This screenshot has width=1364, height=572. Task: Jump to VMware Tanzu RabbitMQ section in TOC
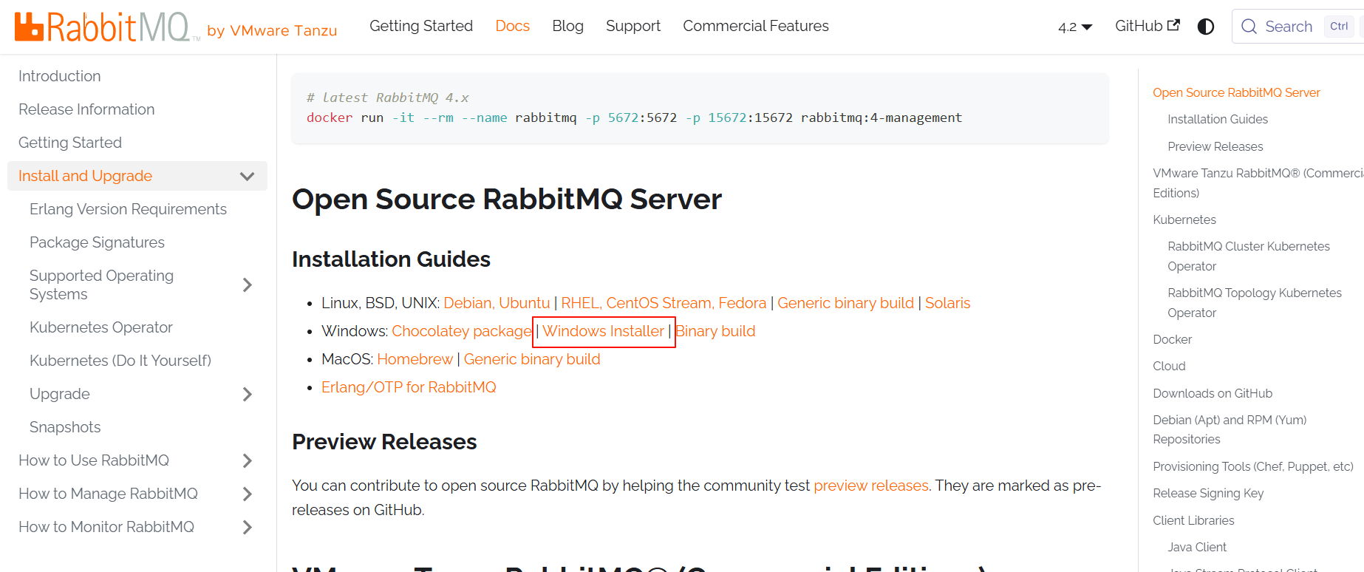pyautogui.click(x=1258, y=183)
